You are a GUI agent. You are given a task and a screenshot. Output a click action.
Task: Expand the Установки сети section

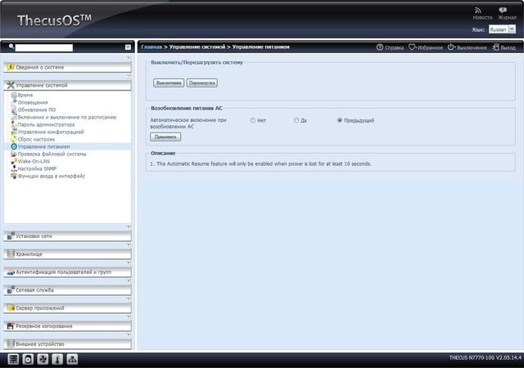click(x=67, y=236)
